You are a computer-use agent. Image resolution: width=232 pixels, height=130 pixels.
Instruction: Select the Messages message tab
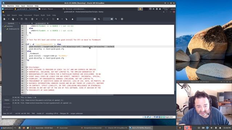pyautogui.click(x=7, y=107)
